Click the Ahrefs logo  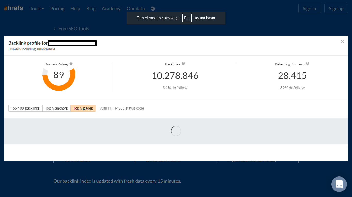pos(14,8)
